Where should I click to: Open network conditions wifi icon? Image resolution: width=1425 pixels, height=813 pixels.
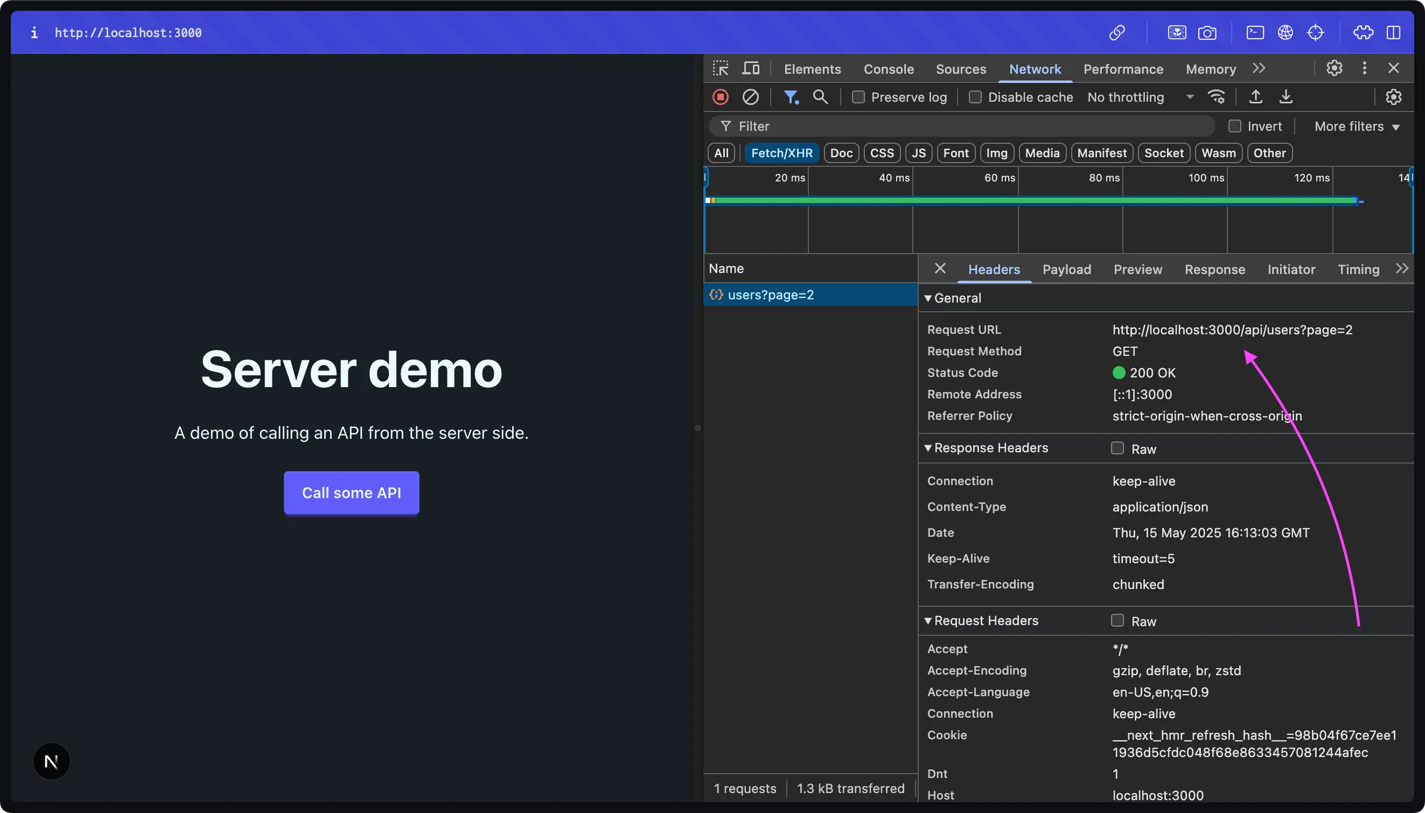click(1216, 97)
